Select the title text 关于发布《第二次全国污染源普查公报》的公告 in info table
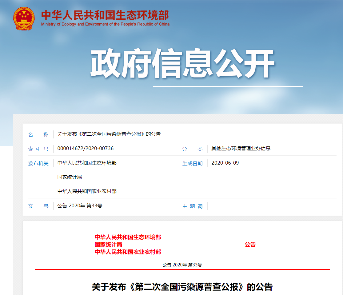 click(x=109, y=134)
